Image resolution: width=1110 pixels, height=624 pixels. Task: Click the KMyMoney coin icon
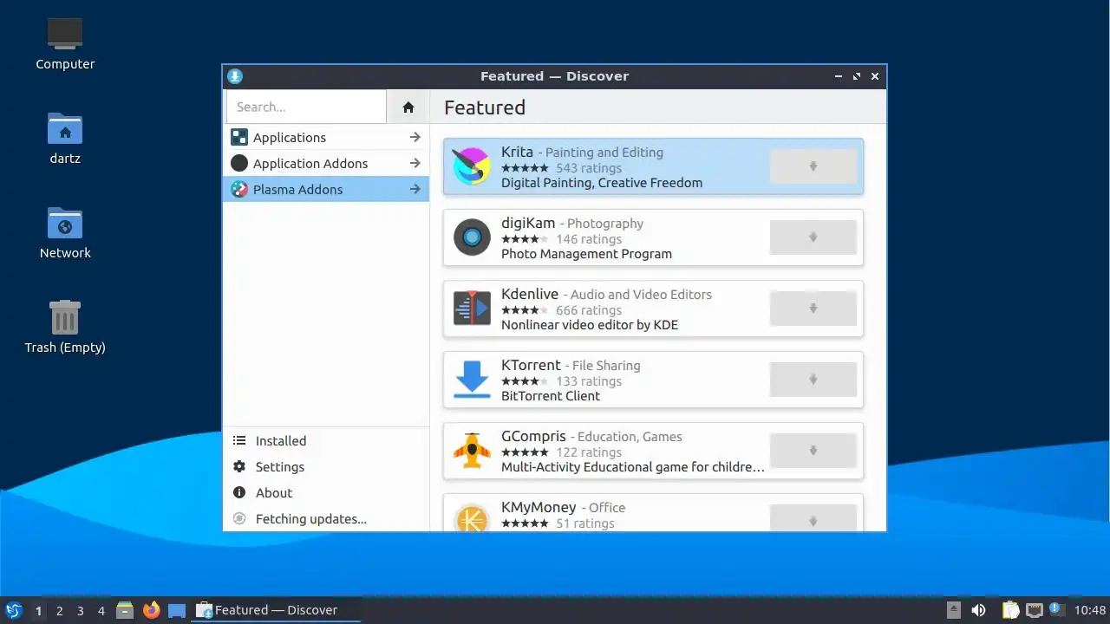click(472, 517)
